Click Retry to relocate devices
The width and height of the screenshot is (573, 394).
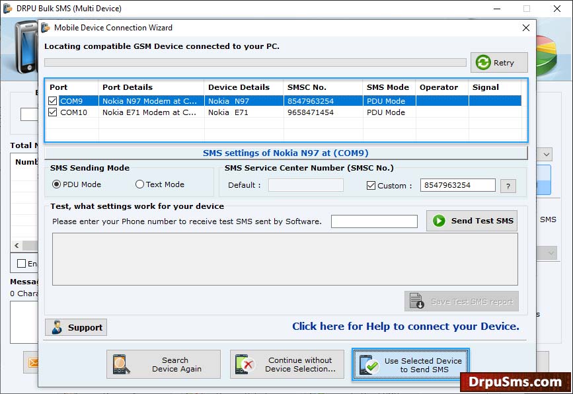click(499, 63)
